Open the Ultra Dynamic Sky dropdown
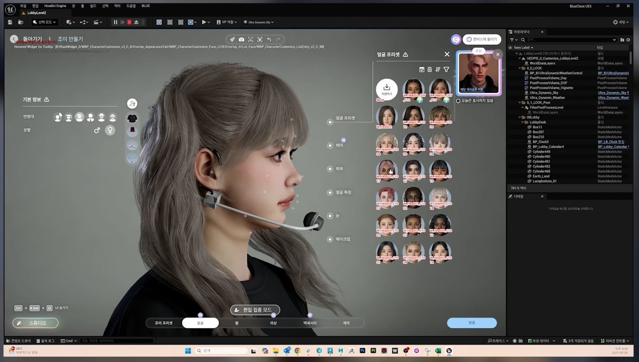639x362 pixels. click(259, 22)
